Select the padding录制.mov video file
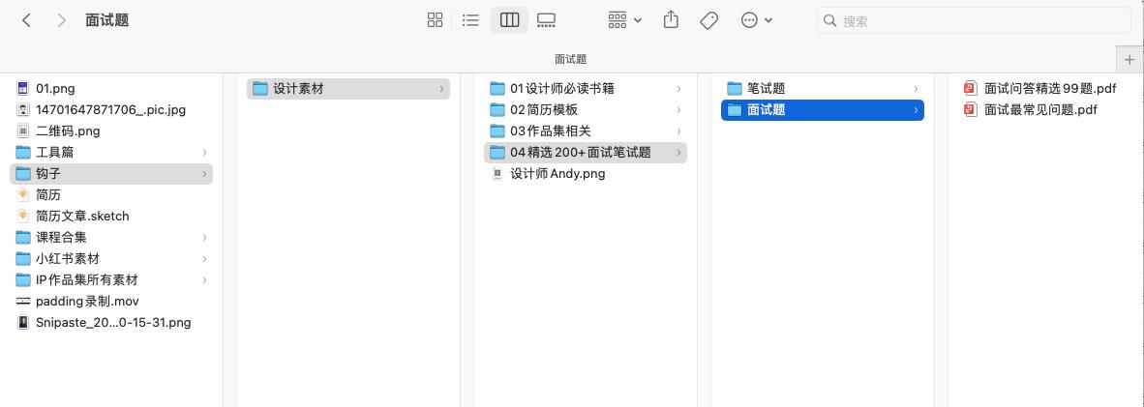 click(x=111, y=302)
